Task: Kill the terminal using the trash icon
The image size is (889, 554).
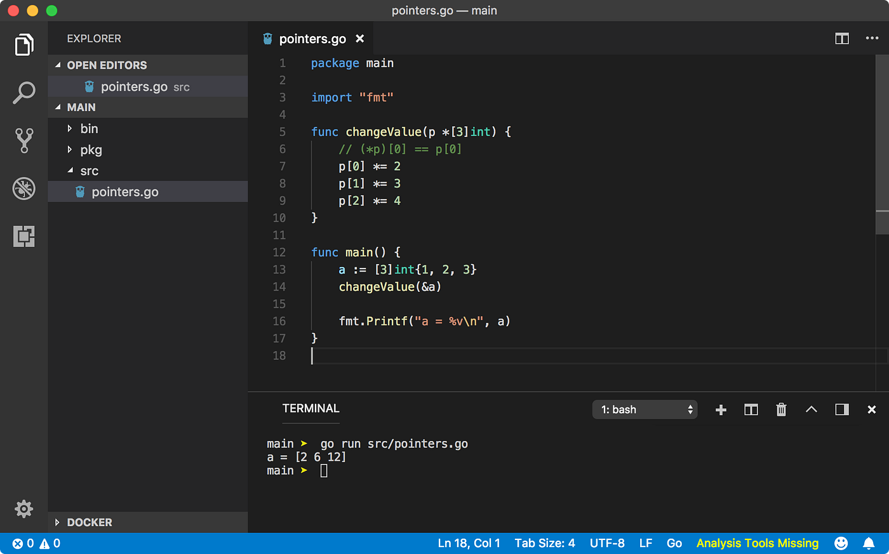Action: pyautogui.click(x=781, y=409)
